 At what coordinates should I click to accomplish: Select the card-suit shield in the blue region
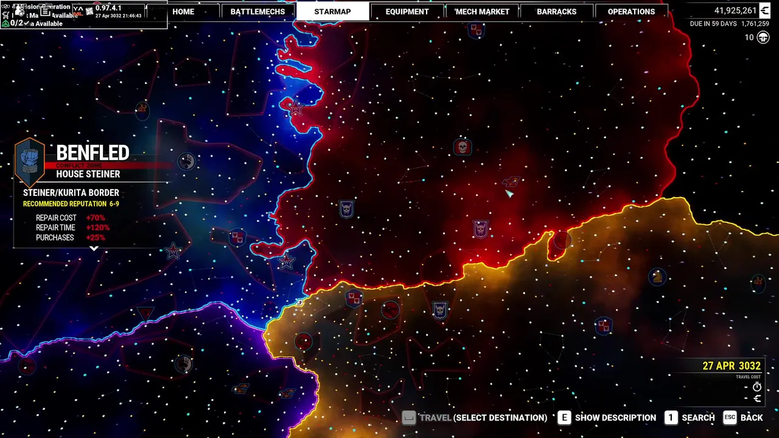(237, 237)
